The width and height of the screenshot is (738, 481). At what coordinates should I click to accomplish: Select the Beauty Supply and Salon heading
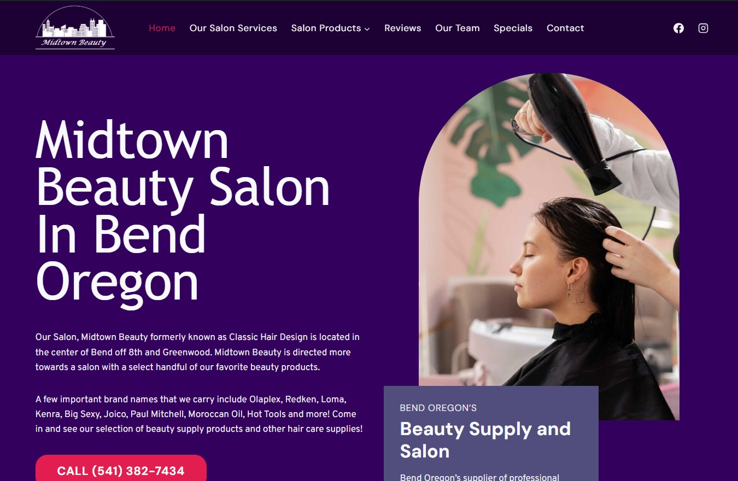tap(485, 440)
